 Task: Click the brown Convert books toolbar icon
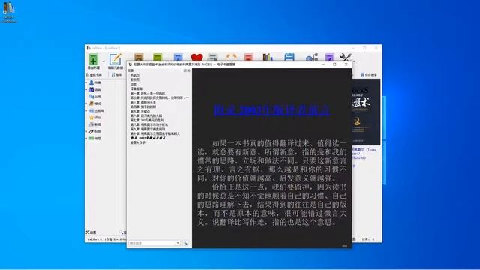point(139,57)
